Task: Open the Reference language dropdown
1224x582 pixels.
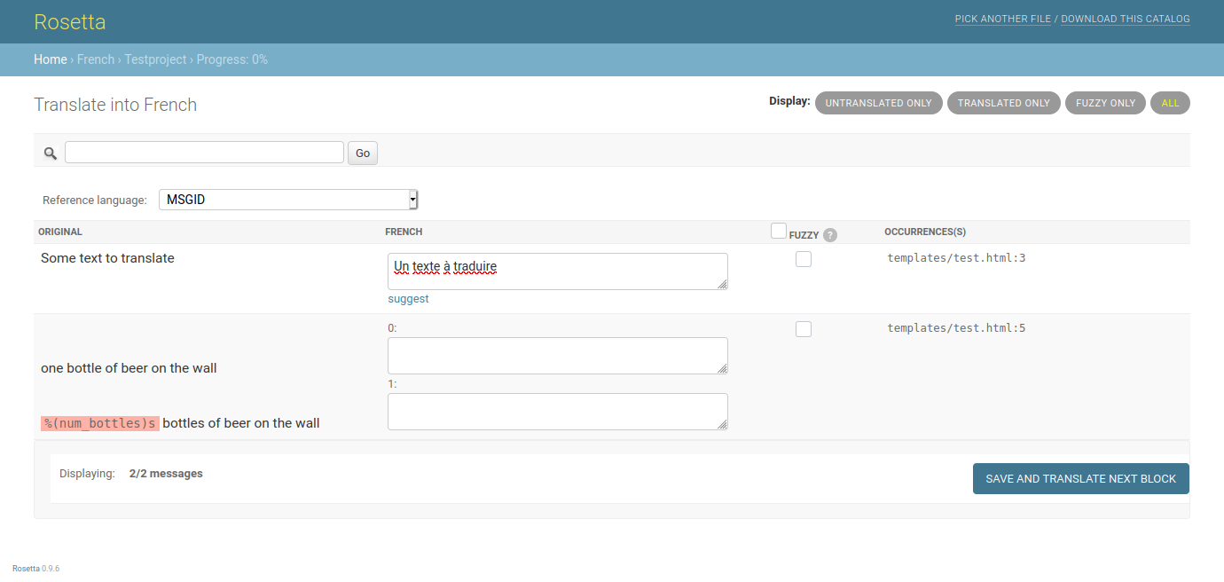Action: coord(288,200)
